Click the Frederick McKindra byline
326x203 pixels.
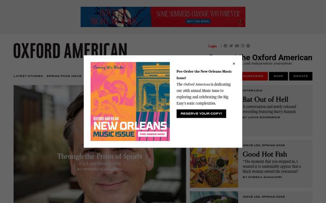100,169
